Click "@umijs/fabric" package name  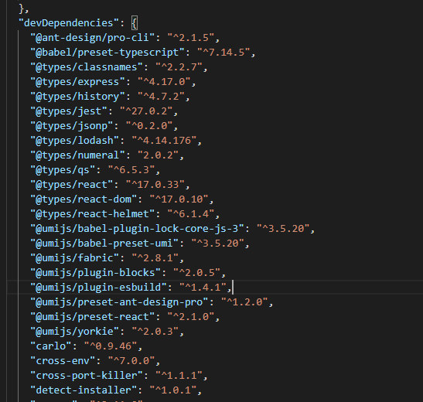tap(74, 258)
